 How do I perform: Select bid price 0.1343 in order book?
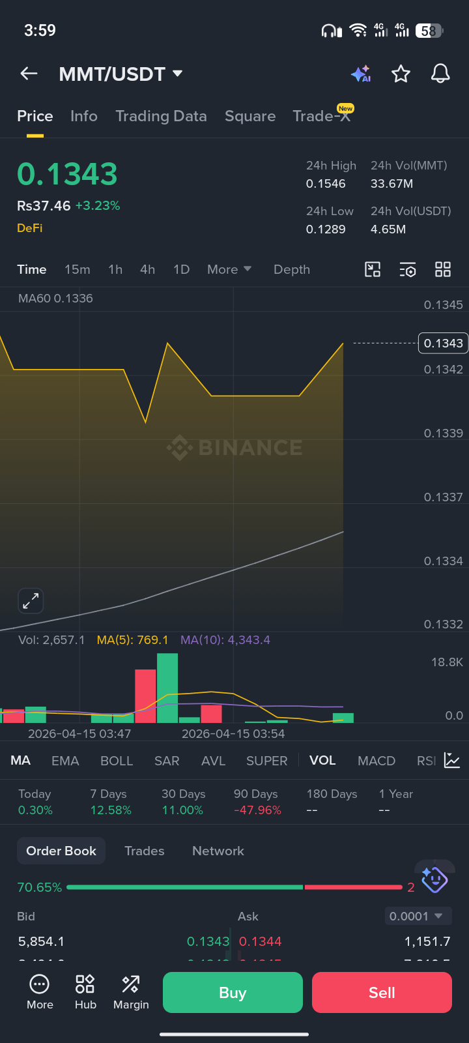208,941
